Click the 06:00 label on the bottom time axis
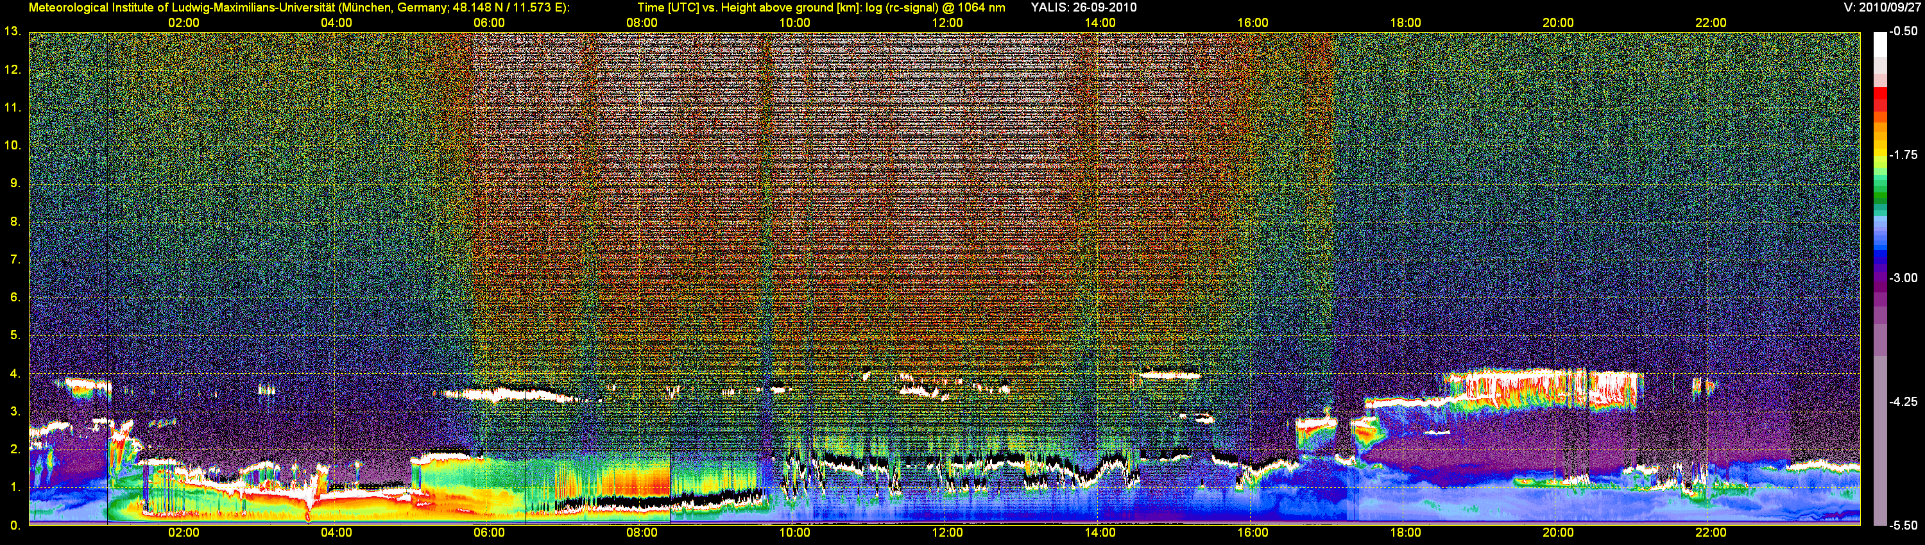 pyautogui.click(x=489, y=532)
